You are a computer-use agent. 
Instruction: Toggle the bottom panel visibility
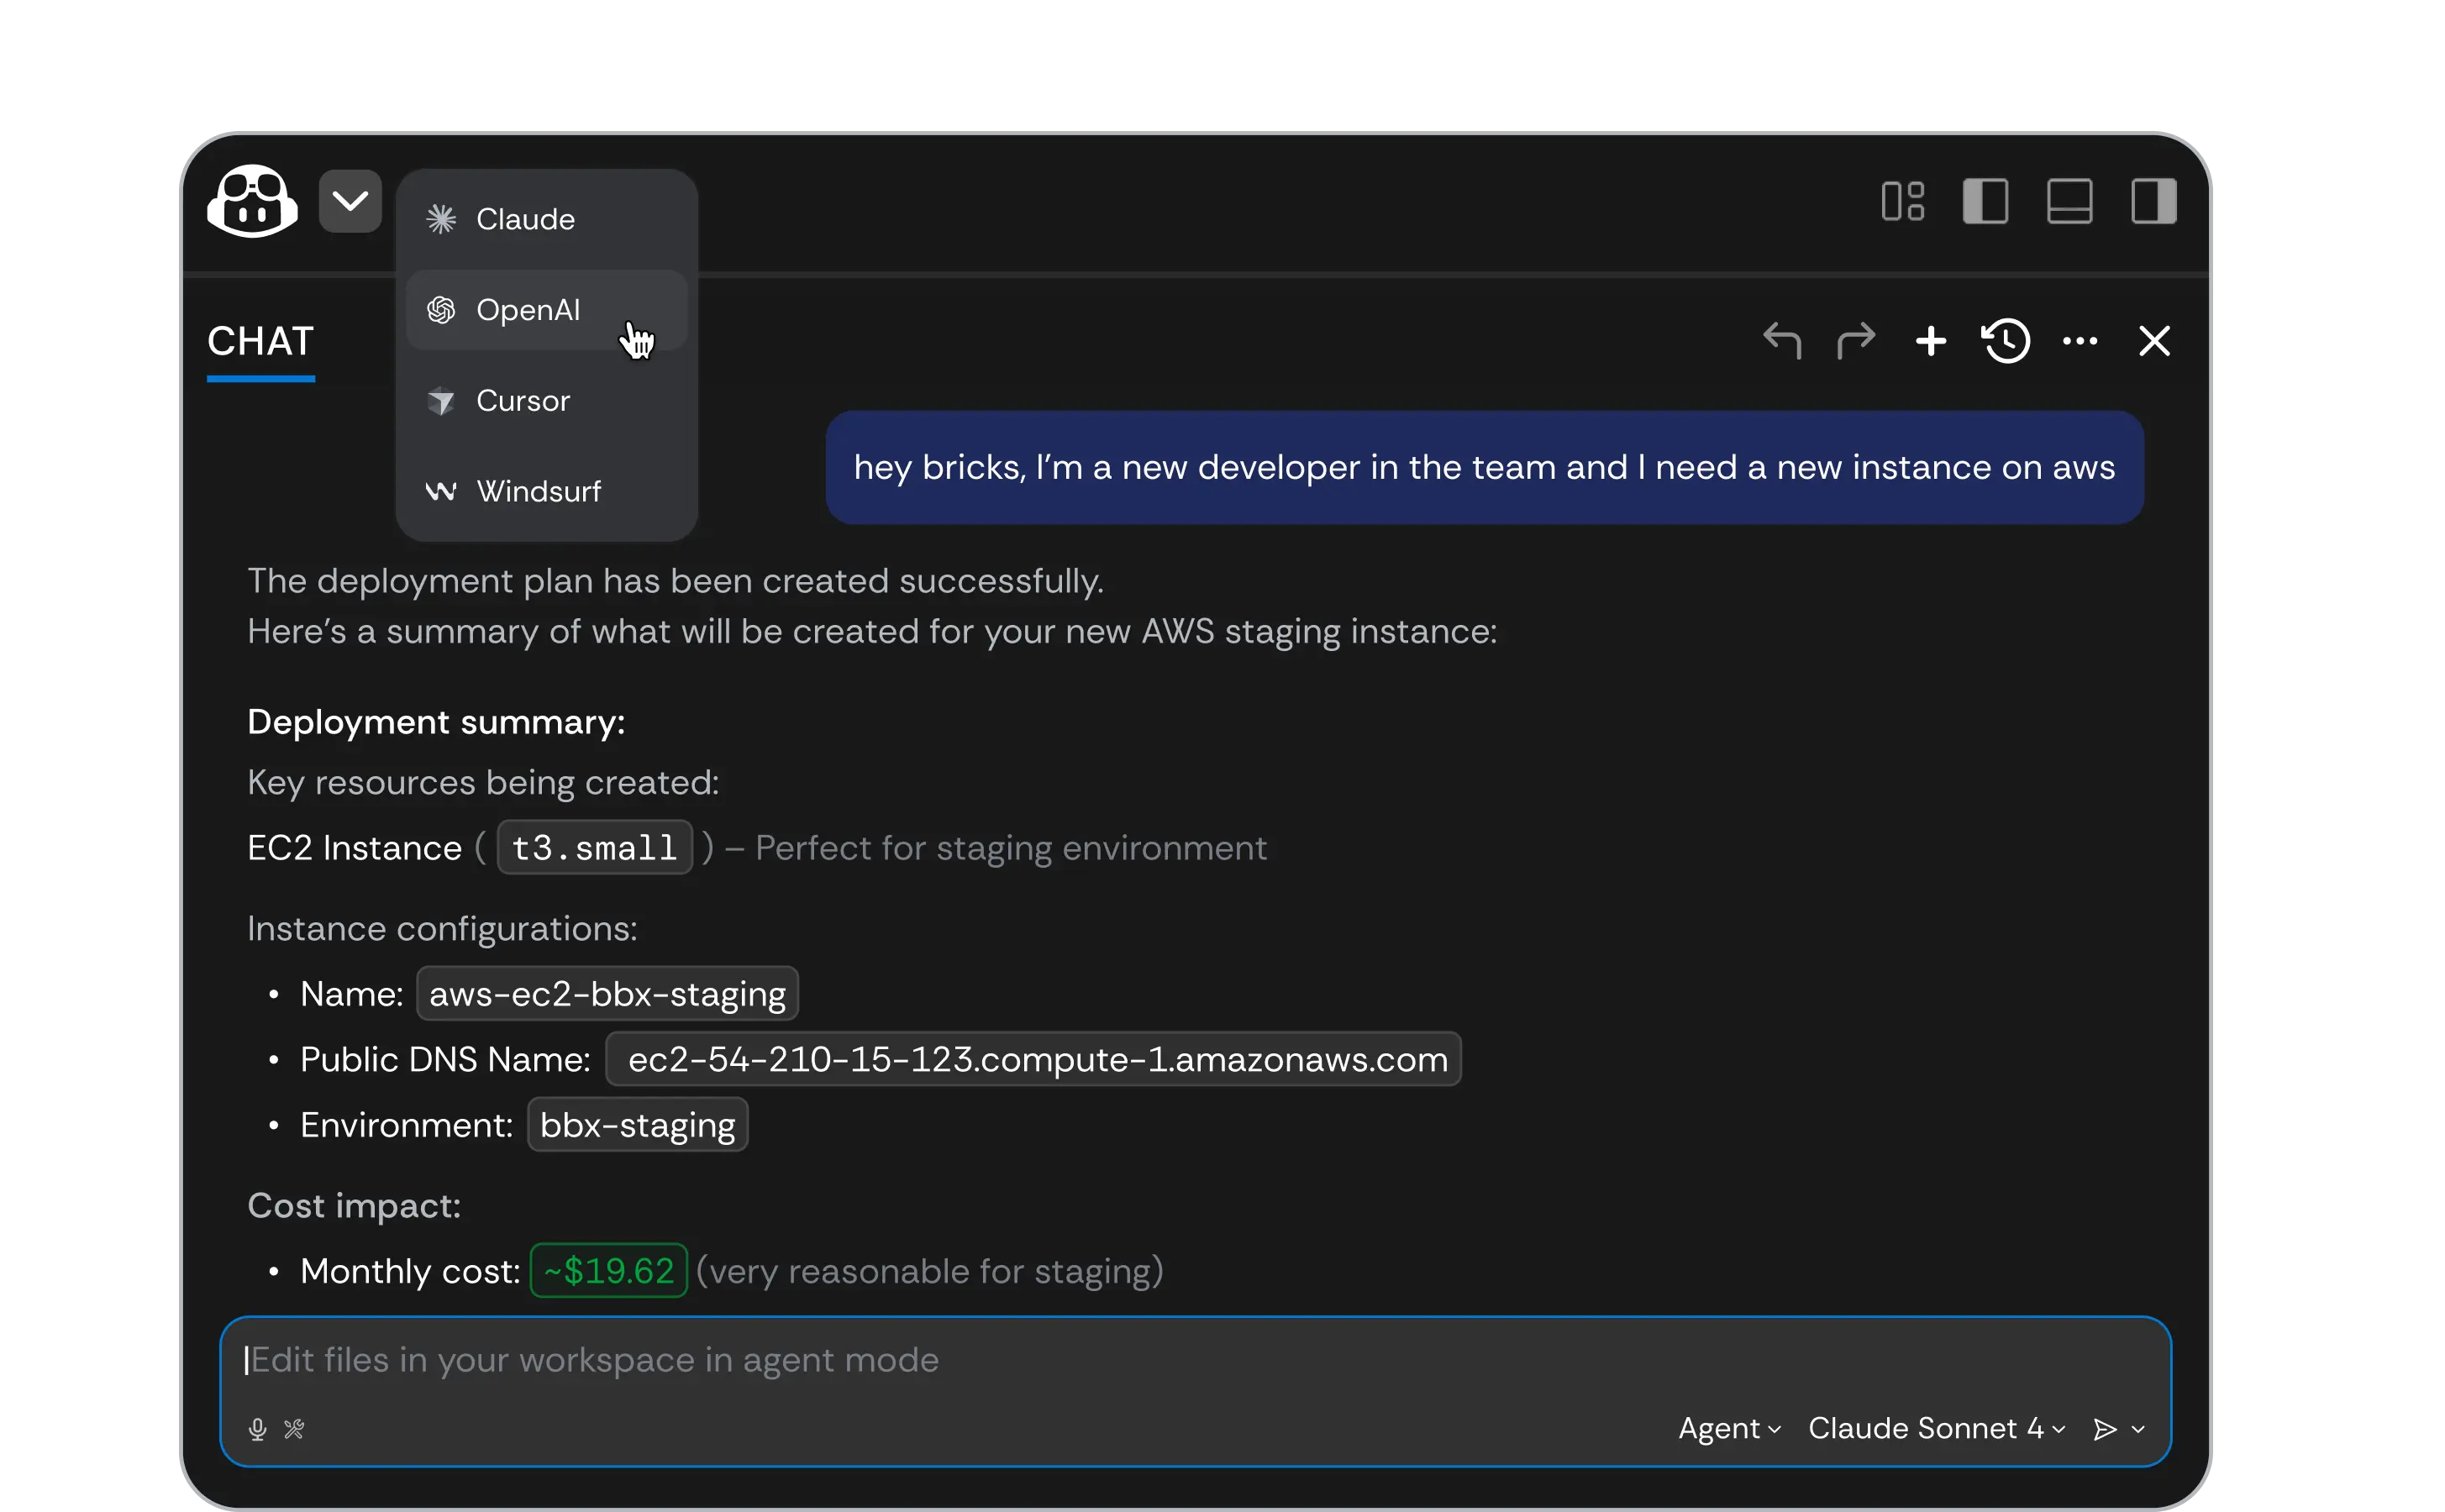click(x=2069, y=201)
